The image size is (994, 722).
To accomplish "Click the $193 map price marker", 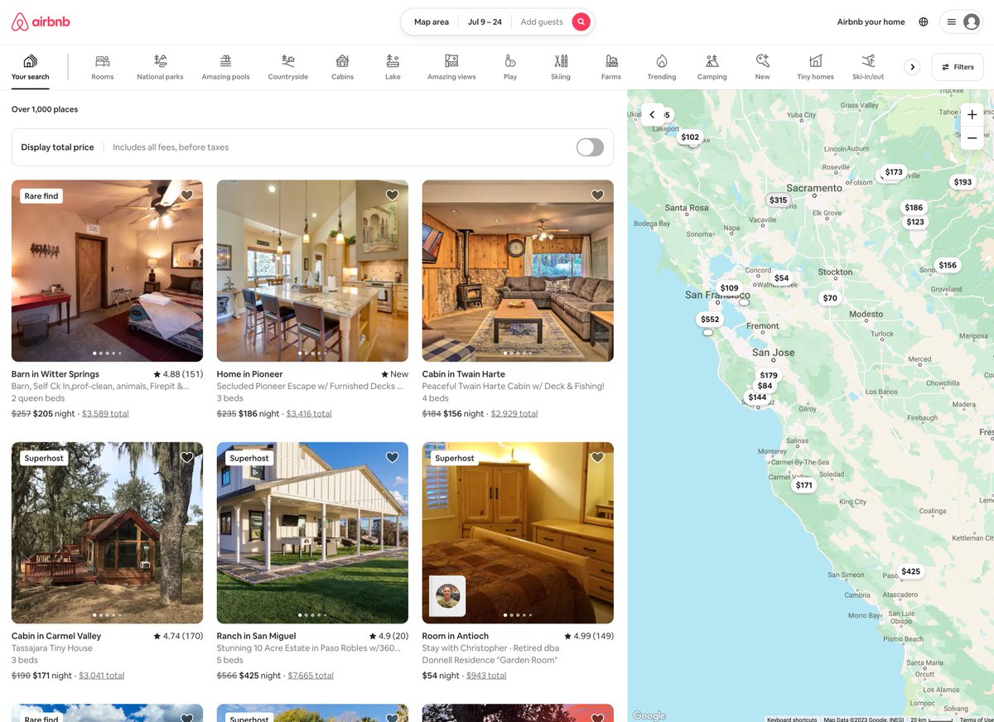I will 963,182.
